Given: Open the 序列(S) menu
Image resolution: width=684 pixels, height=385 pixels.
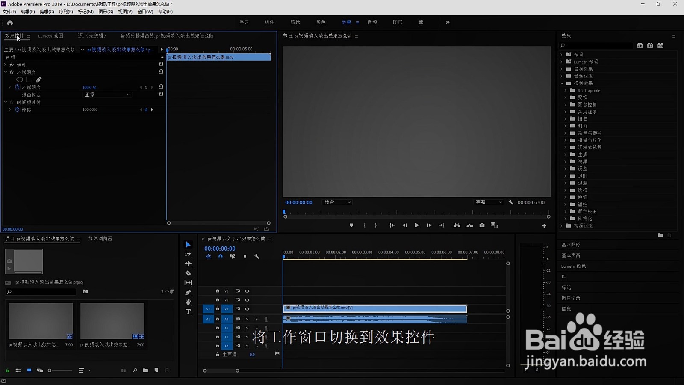Looking at the screenshot, I should pyautogui.click(x=66, y=12).
